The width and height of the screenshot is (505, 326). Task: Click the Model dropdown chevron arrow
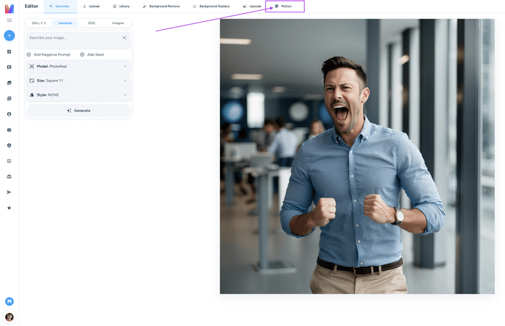point(125,66)
